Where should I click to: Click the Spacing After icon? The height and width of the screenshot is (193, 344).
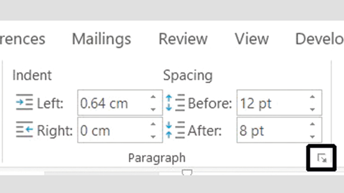pos(175,130)
